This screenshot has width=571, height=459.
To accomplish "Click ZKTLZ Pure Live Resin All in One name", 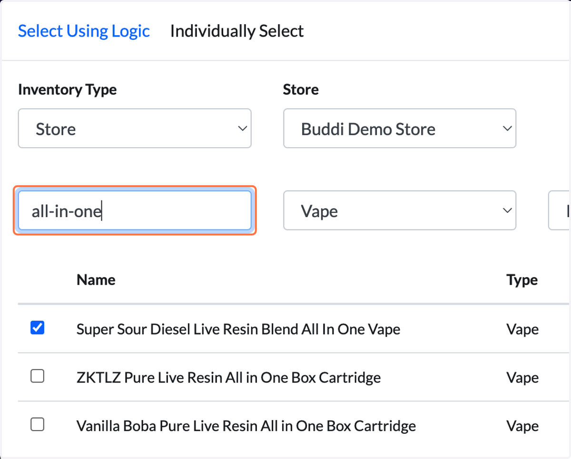I will [x=228, y=378].
